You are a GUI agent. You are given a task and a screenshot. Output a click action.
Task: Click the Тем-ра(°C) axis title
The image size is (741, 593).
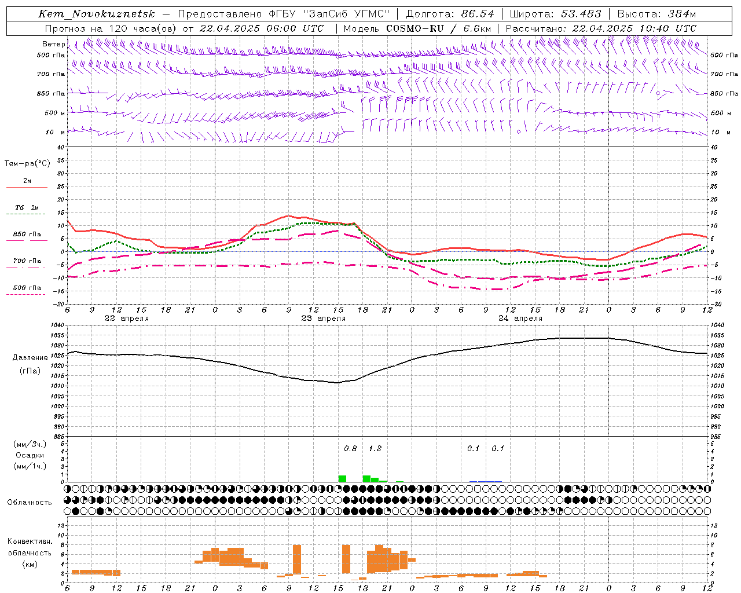tap(27, 164)
